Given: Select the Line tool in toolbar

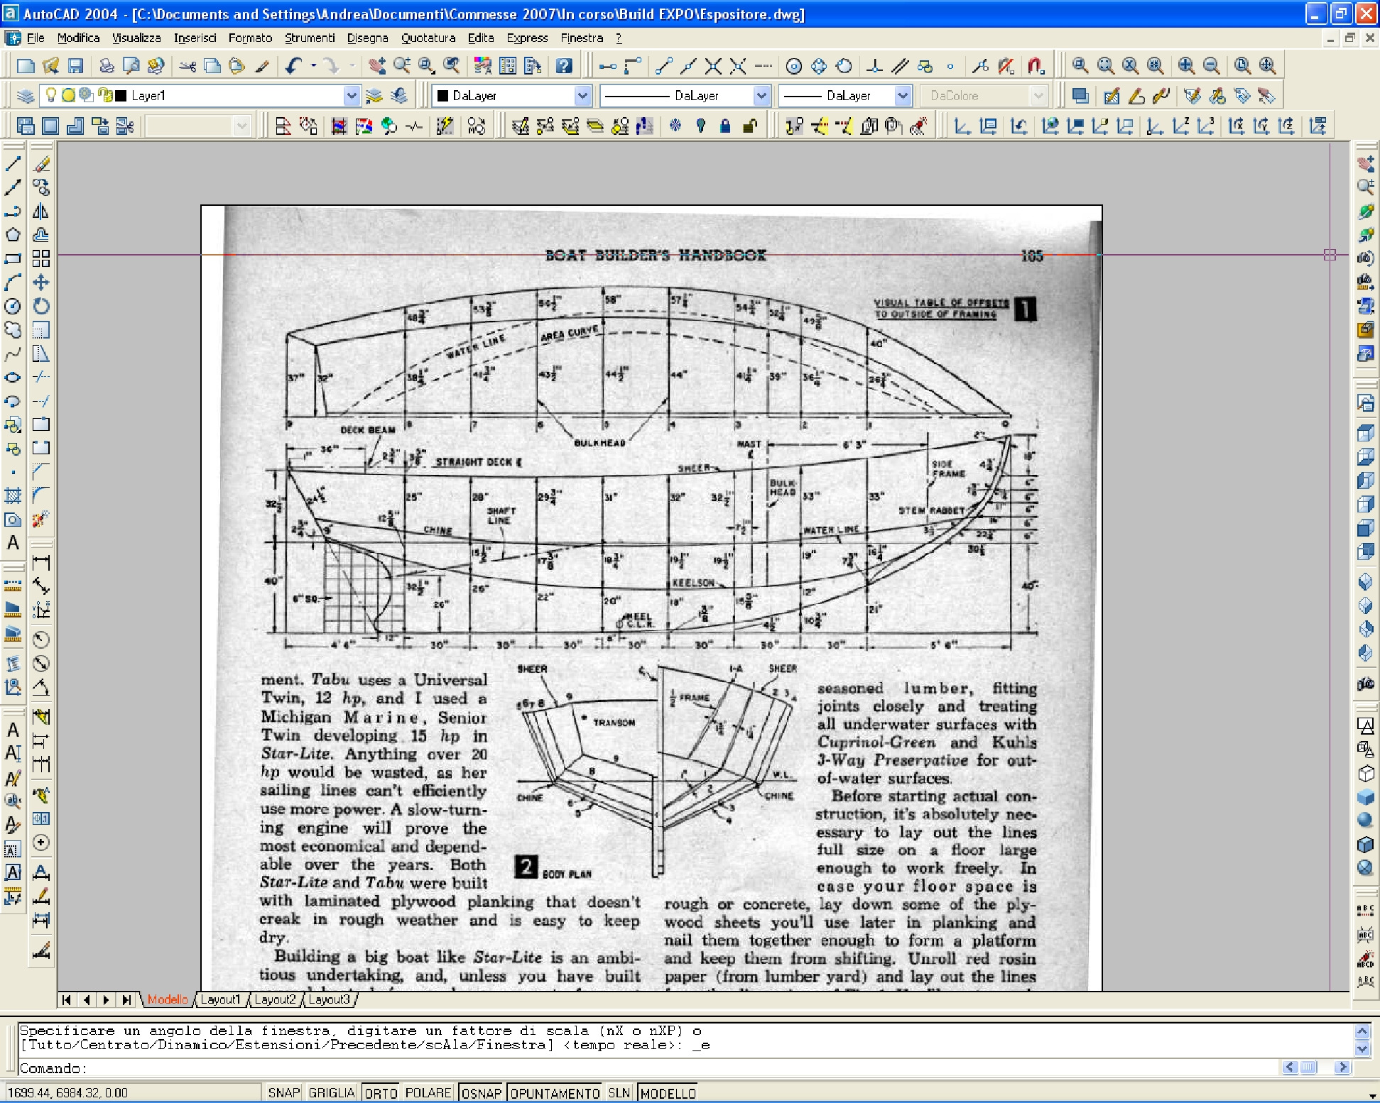Looking at the screenshot, I should tap(15, 167).
